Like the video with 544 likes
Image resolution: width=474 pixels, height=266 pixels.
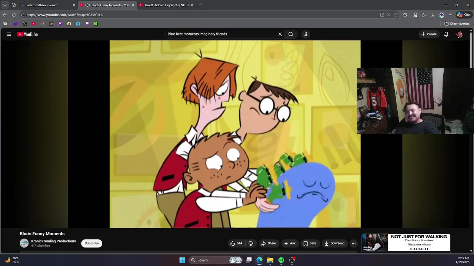click(236, 243)
